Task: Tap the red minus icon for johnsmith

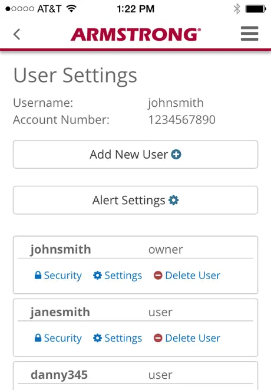Action: (x=158, y=276)
